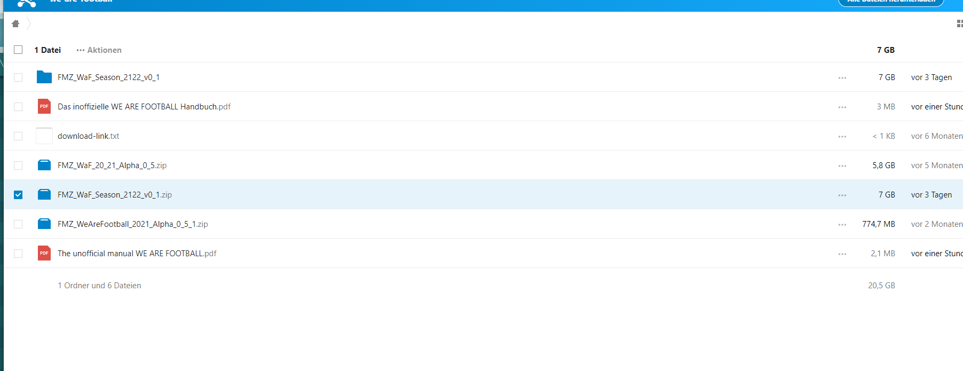Open more options menu for unofficial manual PDF
Image resolution: width=963 pixels, height=371 pixels.
point(842,254)
